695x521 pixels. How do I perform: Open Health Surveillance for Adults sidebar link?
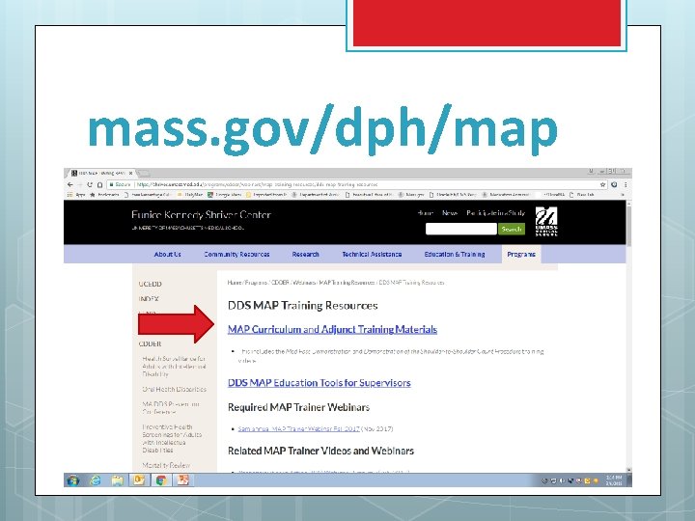pos(174,367)
